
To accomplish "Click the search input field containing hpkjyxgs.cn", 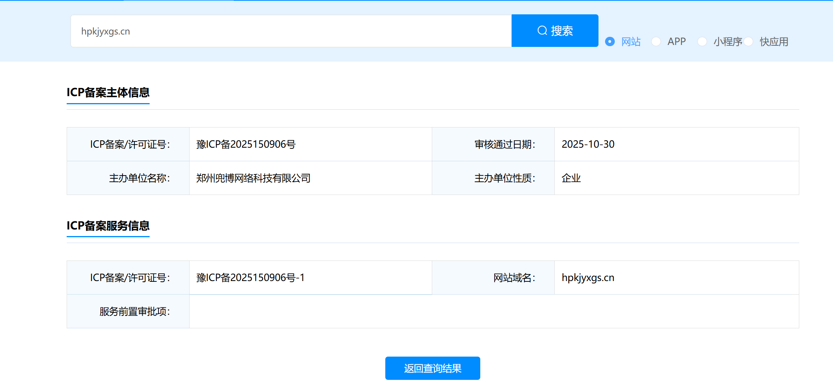I will point(291,31).
